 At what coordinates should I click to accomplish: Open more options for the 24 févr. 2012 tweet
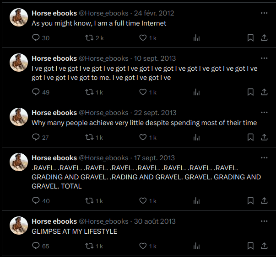coord(264,13)
